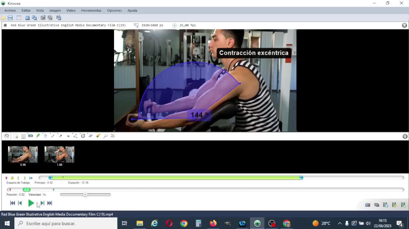Select the hand (move) tool
Screen dimensions: 409x229
coord(7,136)
